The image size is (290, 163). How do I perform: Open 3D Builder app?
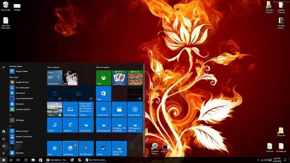click(17, 120)
